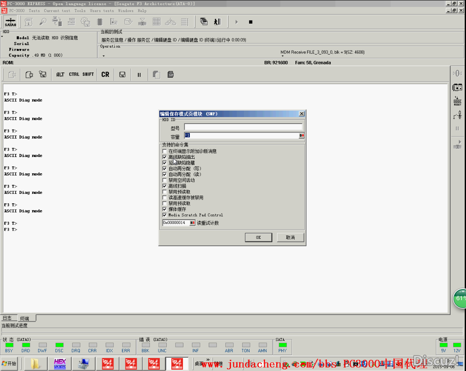
Task: Click the SATA0 port selector icon
Action: pos(10,22)
